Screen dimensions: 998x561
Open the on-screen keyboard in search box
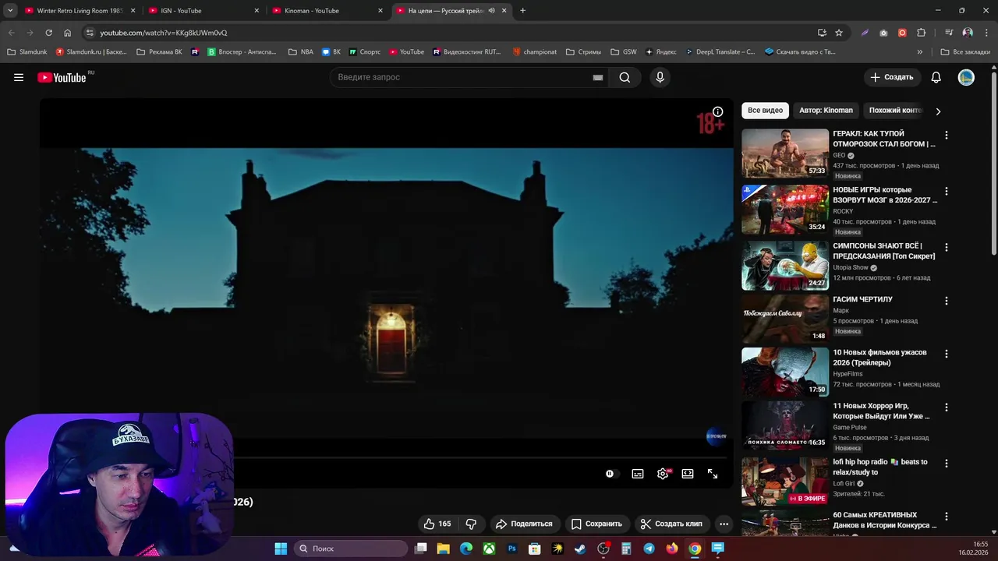click(x=598, y=78)
